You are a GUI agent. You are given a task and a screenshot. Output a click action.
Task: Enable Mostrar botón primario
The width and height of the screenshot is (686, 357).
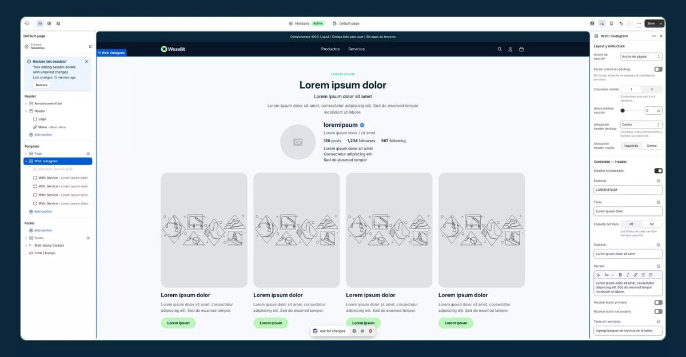tap(659, 302)
